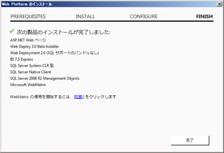Click the WebMatrix の使用を開始するには instruction text
224x153 pixels.
click(41, 97)
